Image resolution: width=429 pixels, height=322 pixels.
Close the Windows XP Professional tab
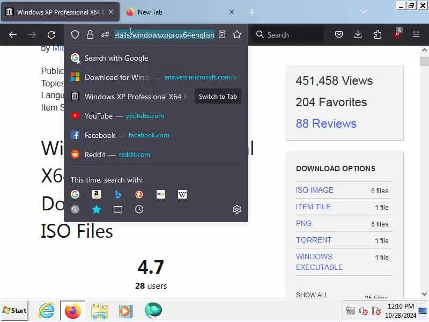(x=111, y=12)
